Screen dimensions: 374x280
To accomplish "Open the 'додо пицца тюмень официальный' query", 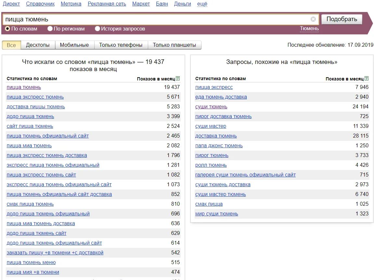I will tap(48, 214).
